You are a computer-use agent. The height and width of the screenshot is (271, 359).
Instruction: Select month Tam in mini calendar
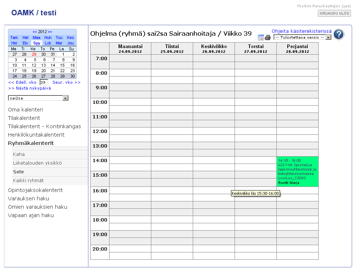coord(14,38)
